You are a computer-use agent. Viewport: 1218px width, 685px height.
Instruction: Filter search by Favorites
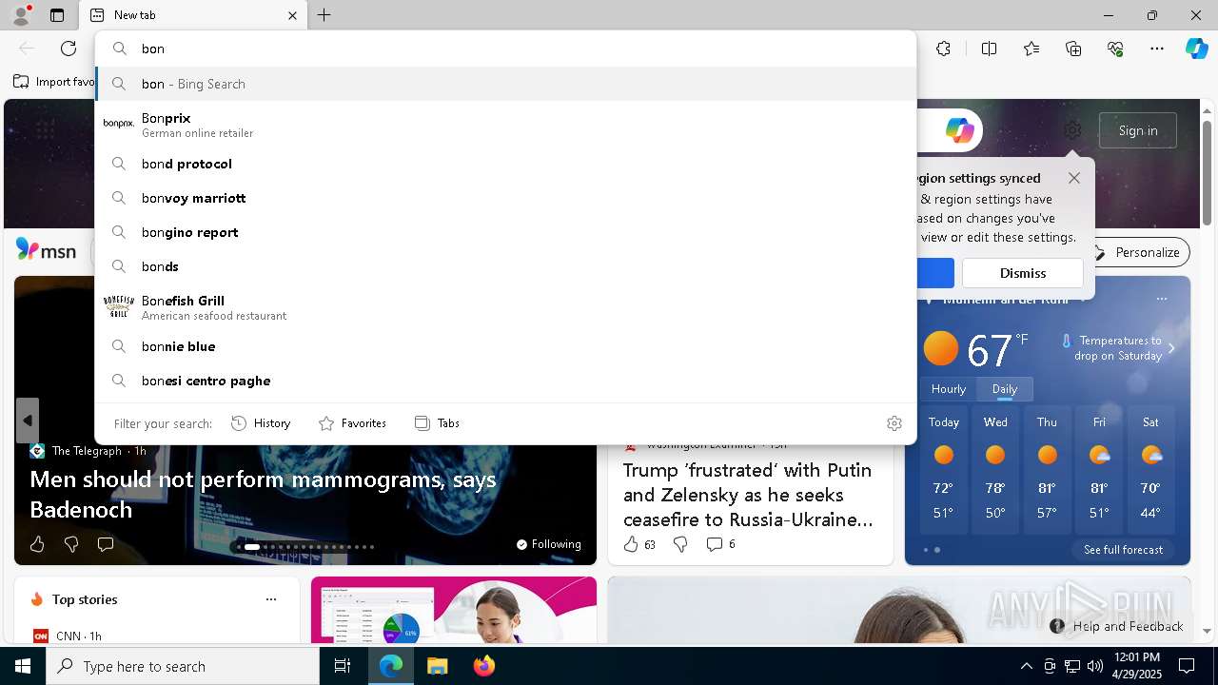[x=352, y=423]
